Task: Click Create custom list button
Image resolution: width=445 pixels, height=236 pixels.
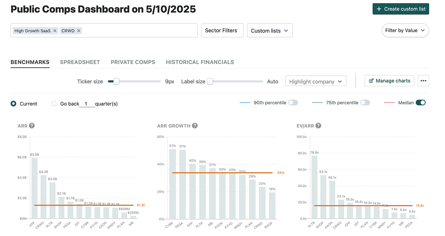Action: 401,9
